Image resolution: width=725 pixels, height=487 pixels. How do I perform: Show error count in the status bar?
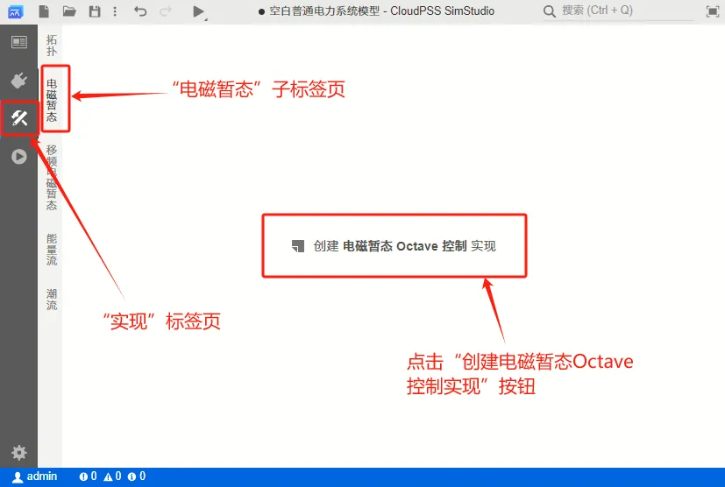(88, 476)
